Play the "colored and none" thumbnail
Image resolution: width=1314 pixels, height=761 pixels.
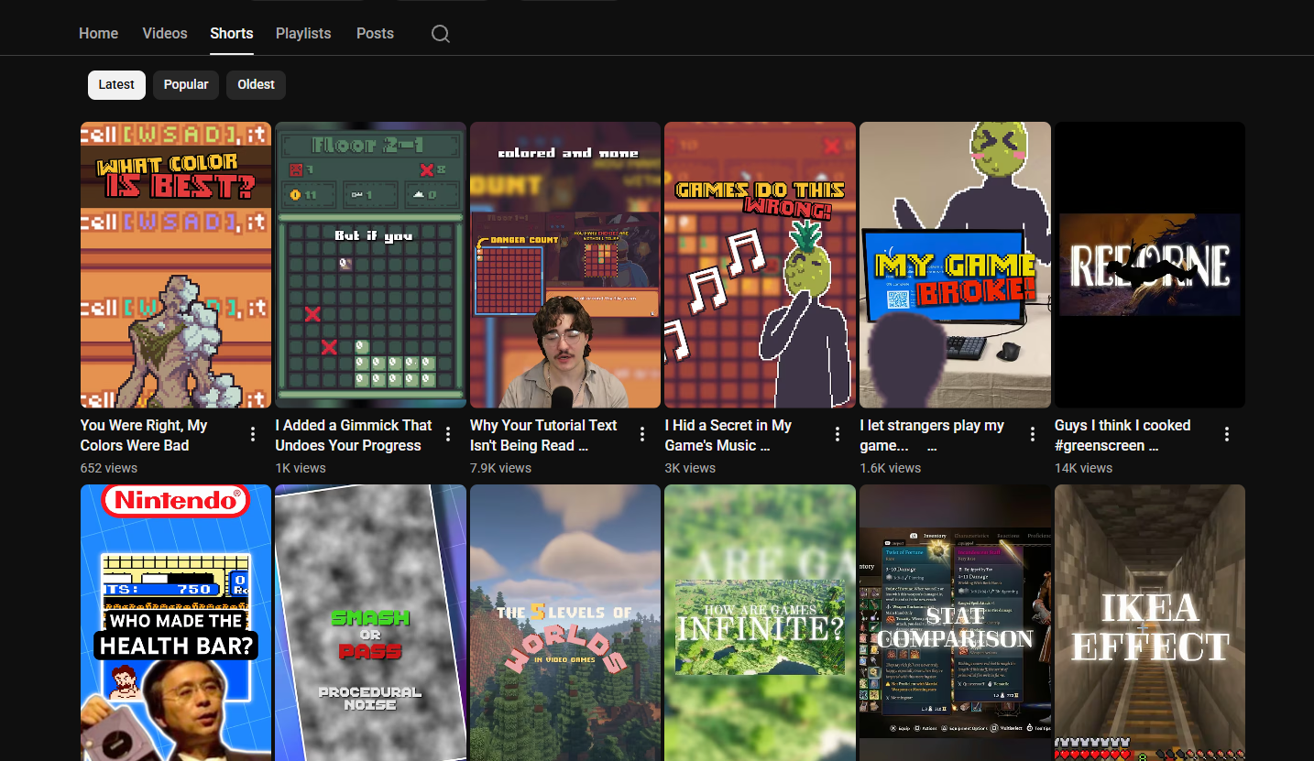coord(565,265)
